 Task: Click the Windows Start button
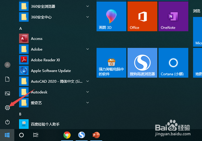pyautogui.click(x=7, y=135)
